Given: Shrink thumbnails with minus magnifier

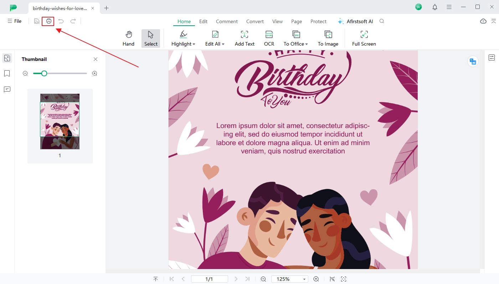Looking at the screenshot, I should pyautogui.click(x=25, y=73).
